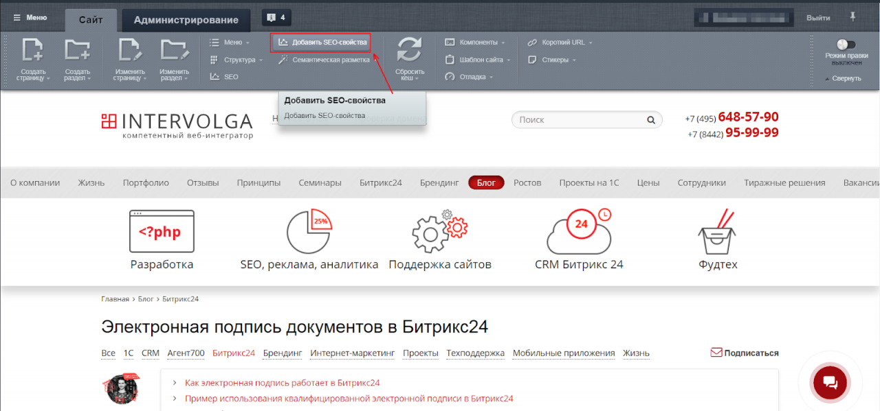The height and width of the screenshot is (411, 880).
Task: Open the Структура toolbar item
Action: (236, 60)
